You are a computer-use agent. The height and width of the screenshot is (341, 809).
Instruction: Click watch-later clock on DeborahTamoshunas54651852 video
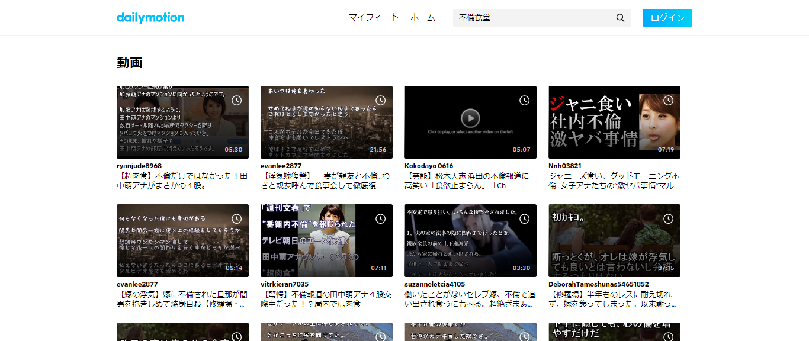[668, 219]
